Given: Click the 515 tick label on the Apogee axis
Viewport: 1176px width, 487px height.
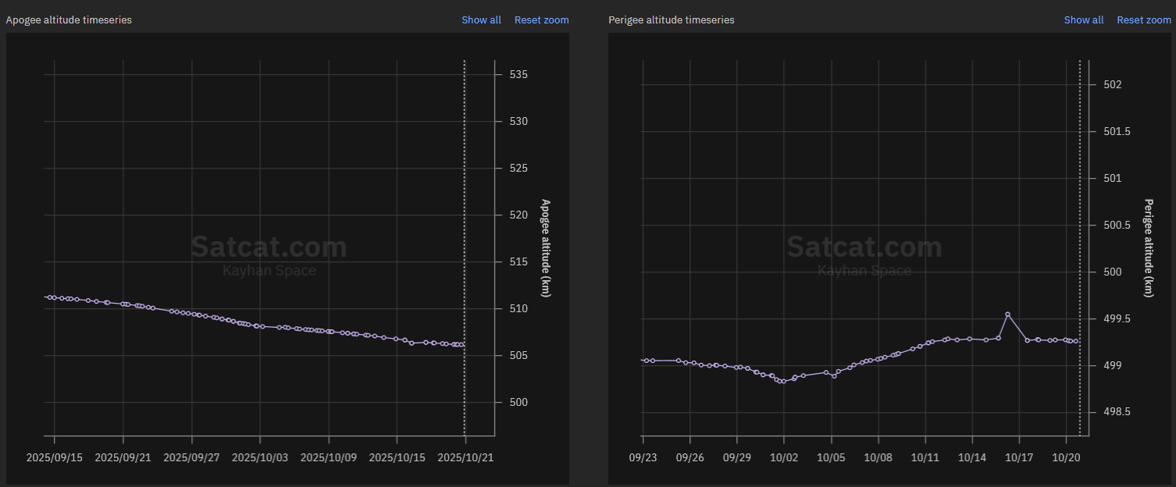Looking at the screenshot, I should pyautogui.click(x=519, y=262).
